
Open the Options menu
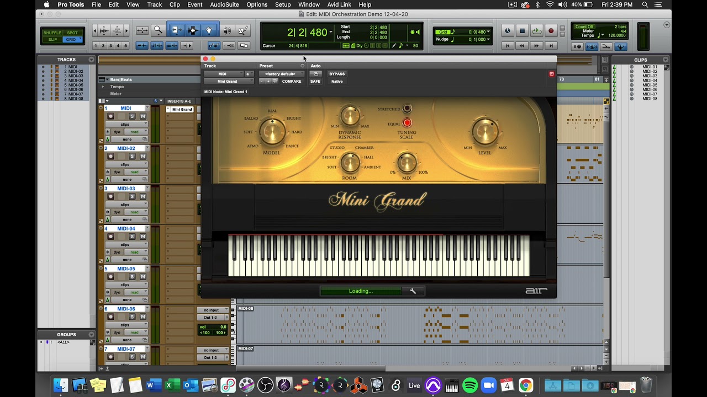(257, 4)
